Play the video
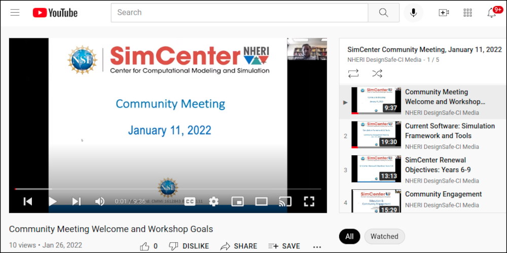 (52, 201)
